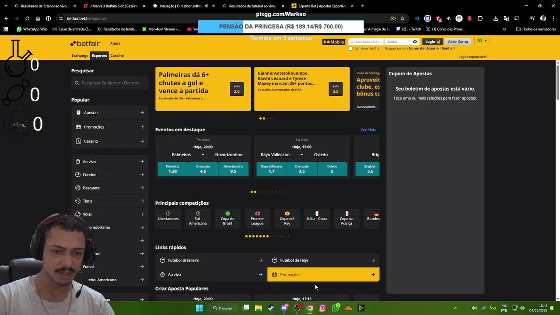Screen dimensions: 560x315
Task: Select the NBA 3.5 boosted odds
Action: 336,89
